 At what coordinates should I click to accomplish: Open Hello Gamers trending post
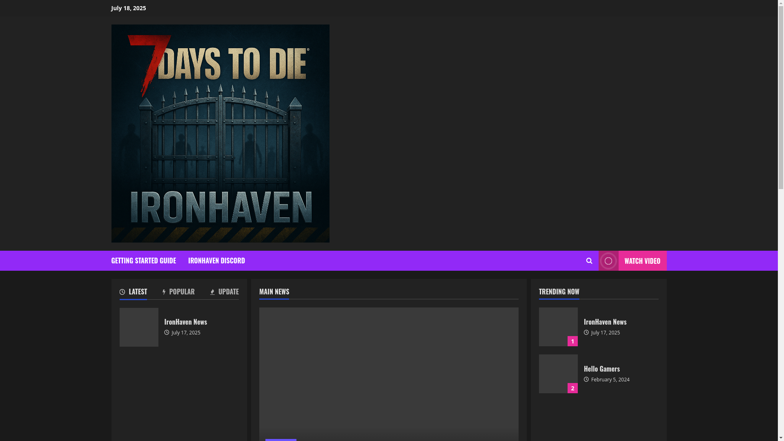click(602, 369)
